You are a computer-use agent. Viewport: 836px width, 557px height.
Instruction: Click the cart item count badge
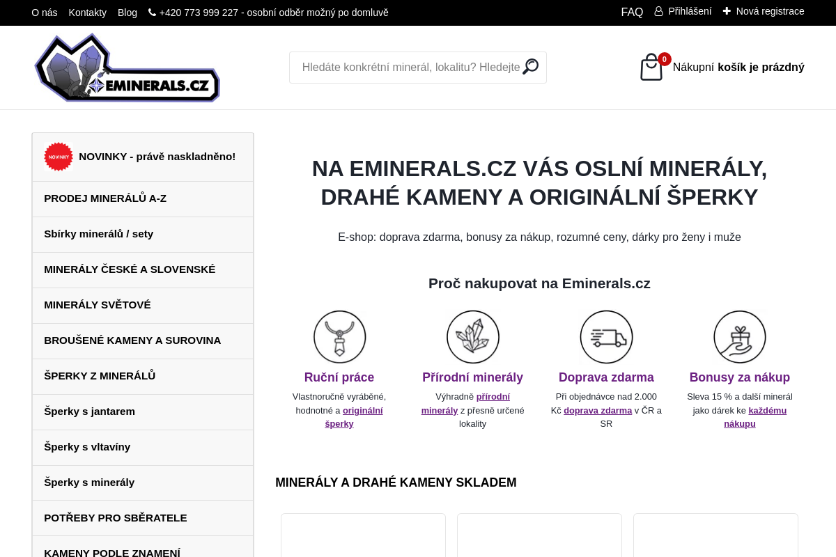(665, 59)
